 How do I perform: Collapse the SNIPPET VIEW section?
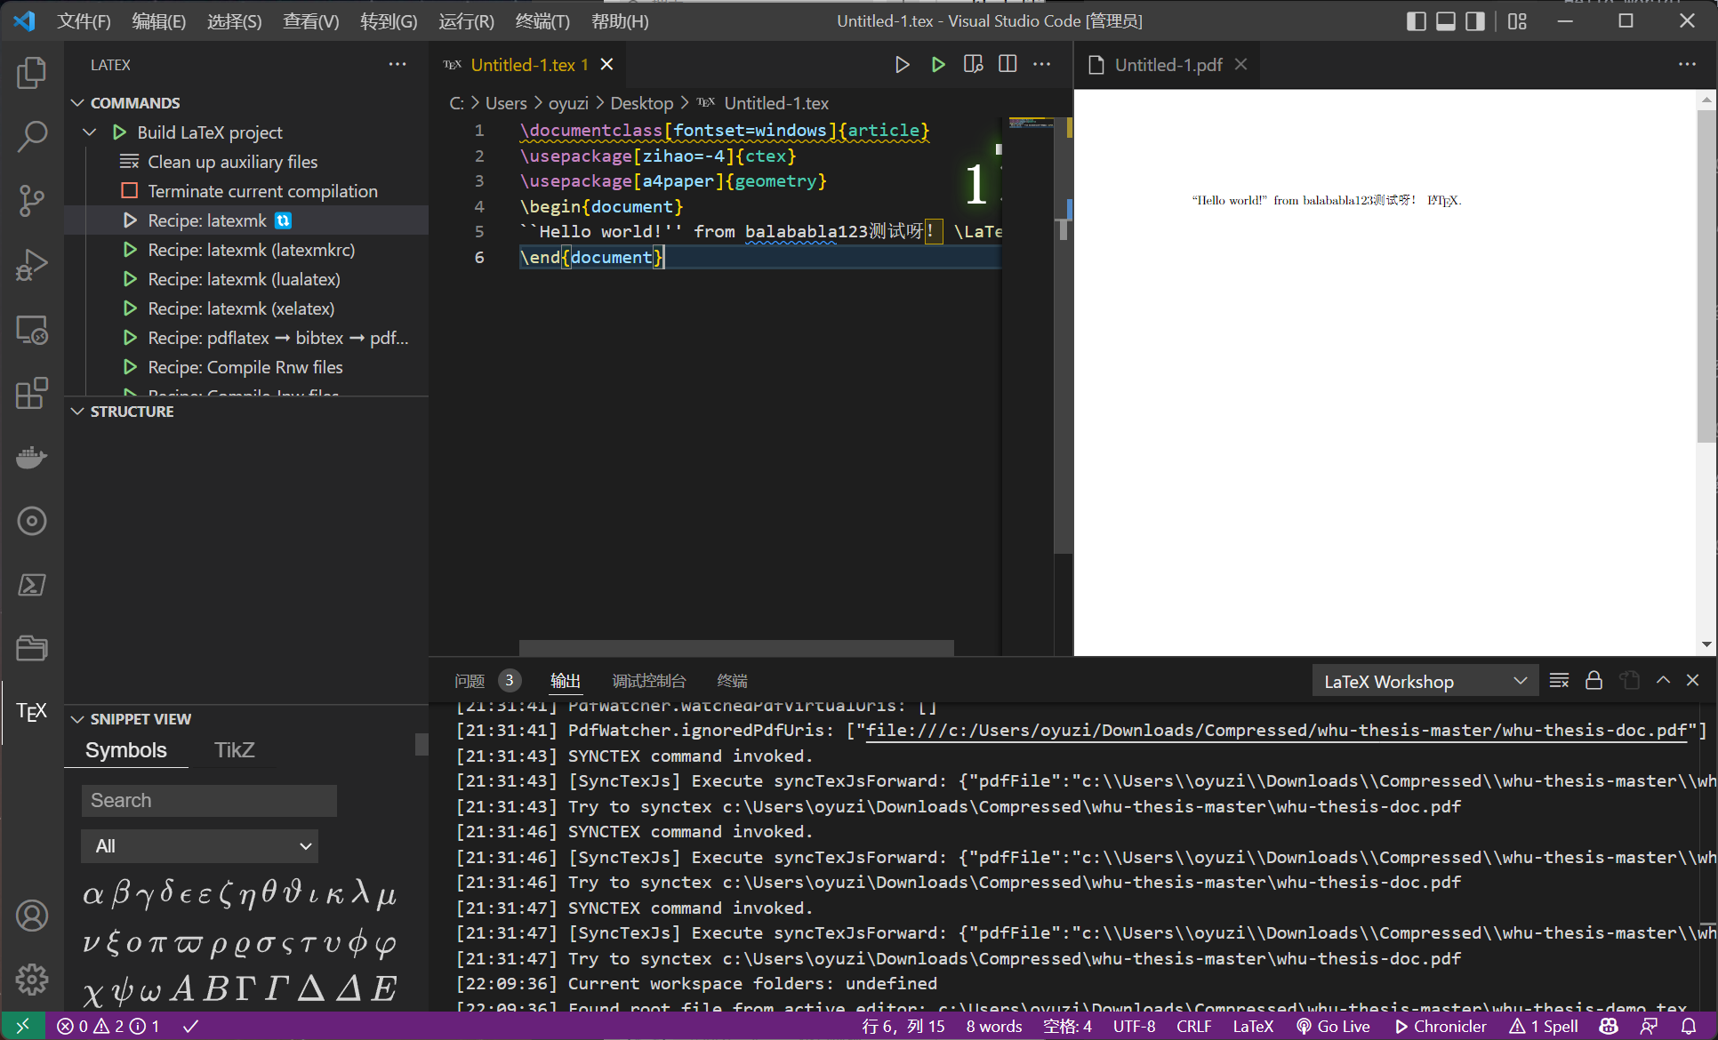tap(77, 719)
